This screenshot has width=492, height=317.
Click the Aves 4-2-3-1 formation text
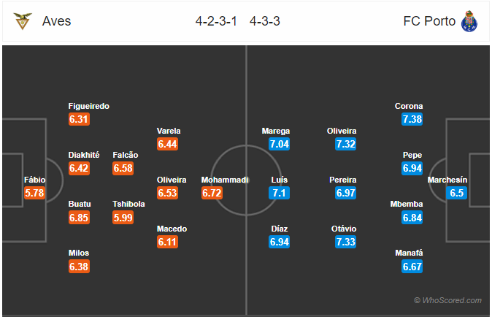[x=216, y=21]
